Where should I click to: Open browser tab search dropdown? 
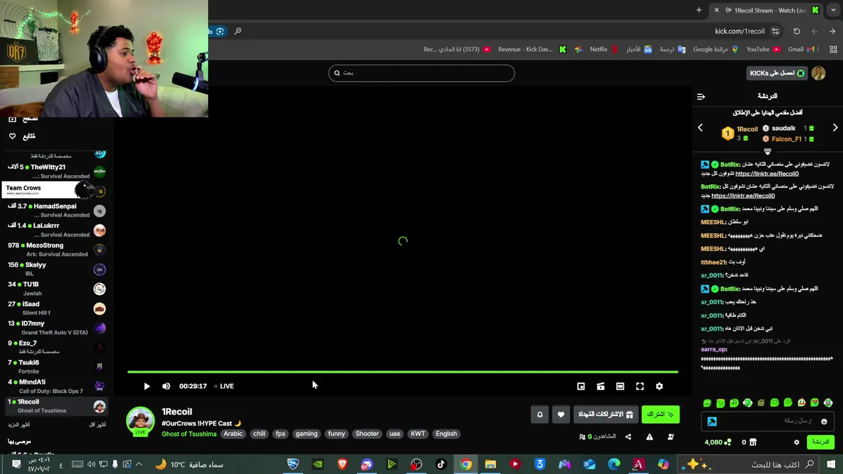833,10
